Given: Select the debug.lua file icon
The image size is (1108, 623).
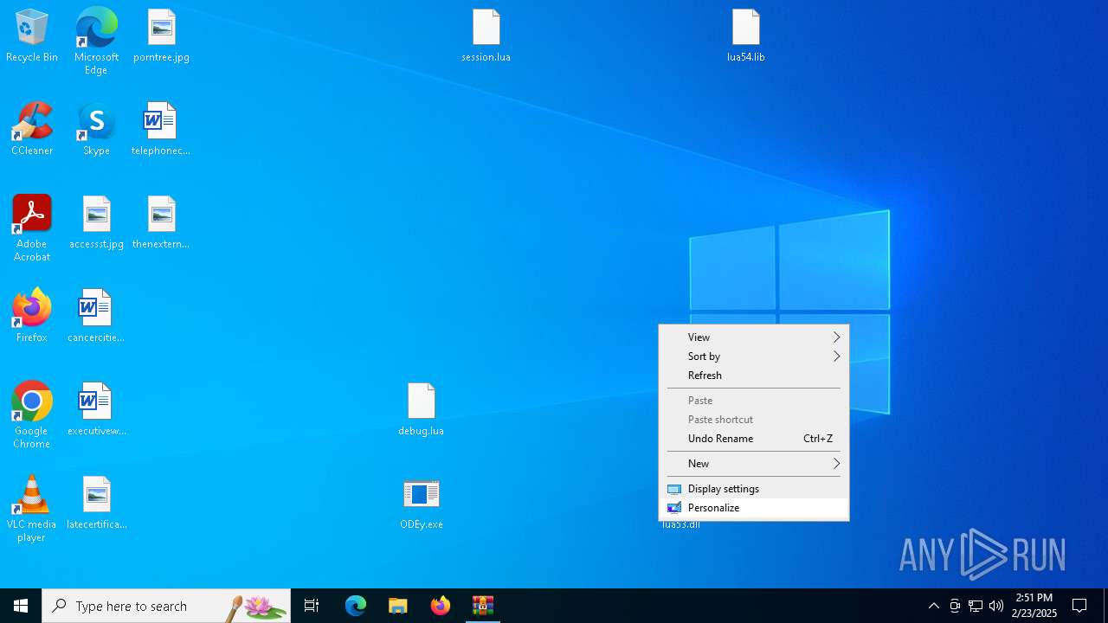Looking at the screenshot, I should pyautogui.click(x=422, y=410).
